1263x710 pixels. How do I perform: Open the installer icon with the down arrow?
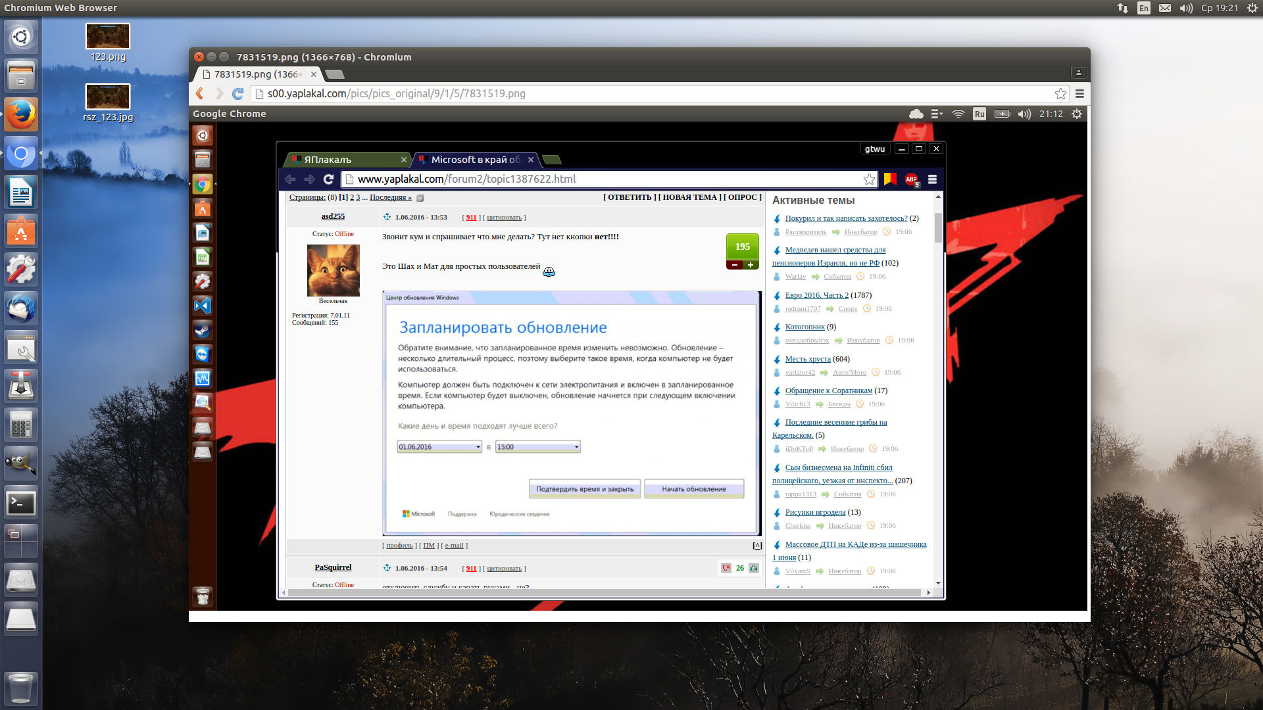(x=21, y=387)
